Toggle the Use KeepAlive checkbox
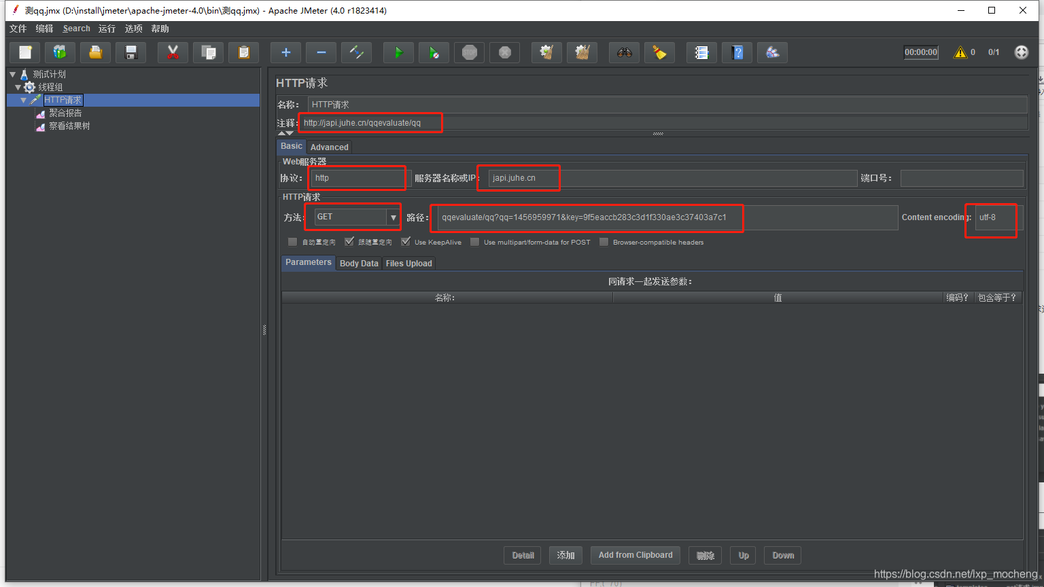Screen dimensions: 1044x587 tap(406, 242)
